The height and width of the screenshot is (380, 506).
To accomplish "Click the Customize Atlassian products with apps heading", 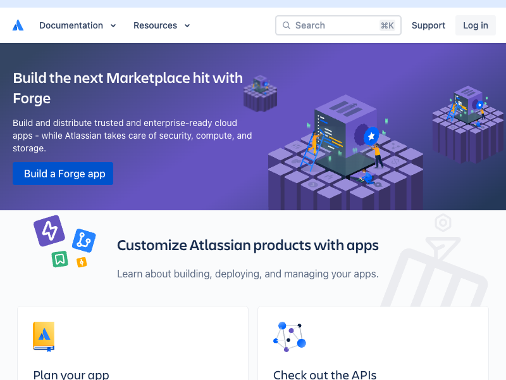I will pos(247,245).
